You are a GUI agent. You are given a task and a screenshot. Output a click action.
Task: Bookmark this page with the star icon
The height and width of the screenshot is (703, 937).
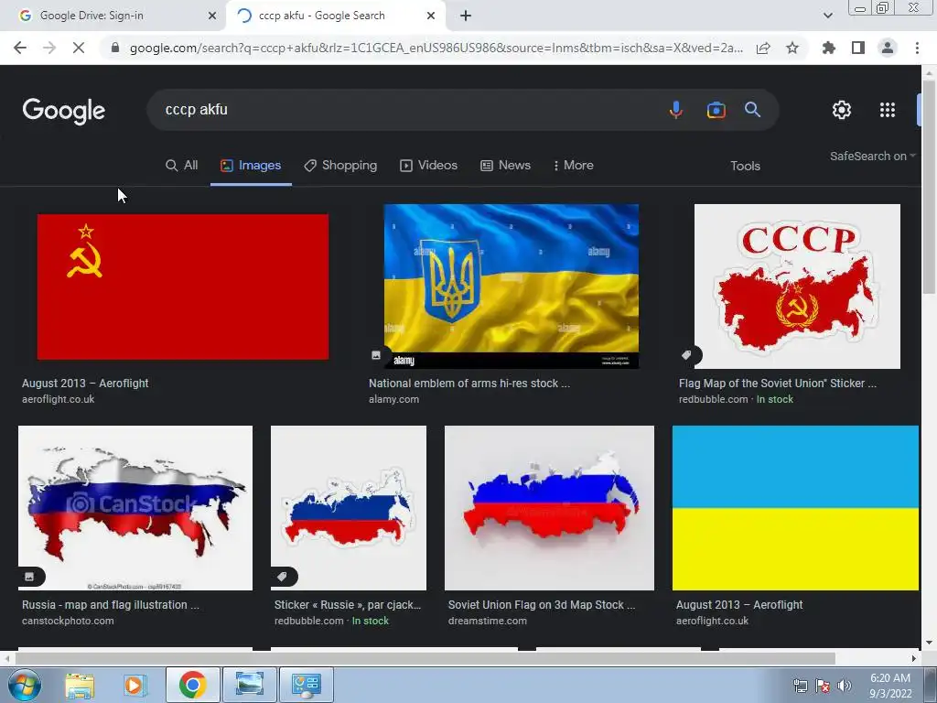point(792,48)
